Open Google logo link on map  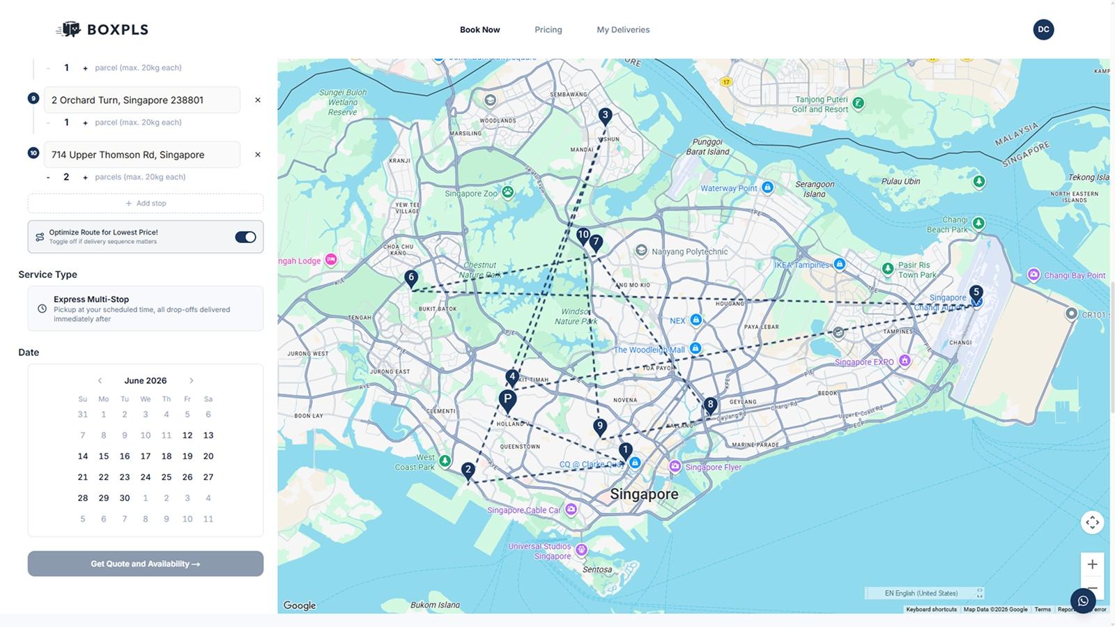coord(300,605)
